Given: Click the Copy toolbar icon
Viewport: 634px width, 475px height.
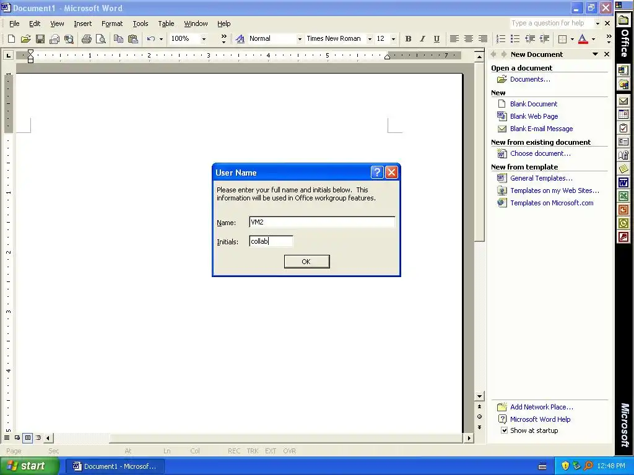Looking at the screenshot, I should [x=118, y=39].
